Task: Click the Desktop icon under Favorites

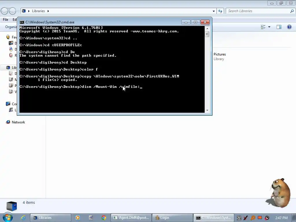Action: pos(11,43)
